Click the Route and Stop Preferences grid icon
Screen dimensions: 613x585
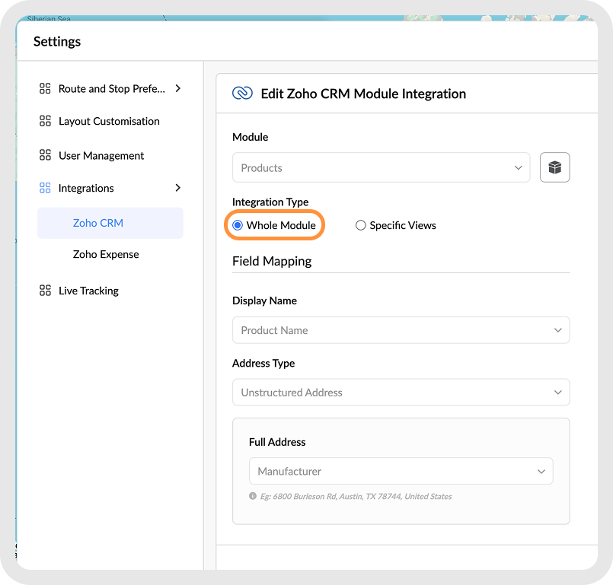[45, 89]
